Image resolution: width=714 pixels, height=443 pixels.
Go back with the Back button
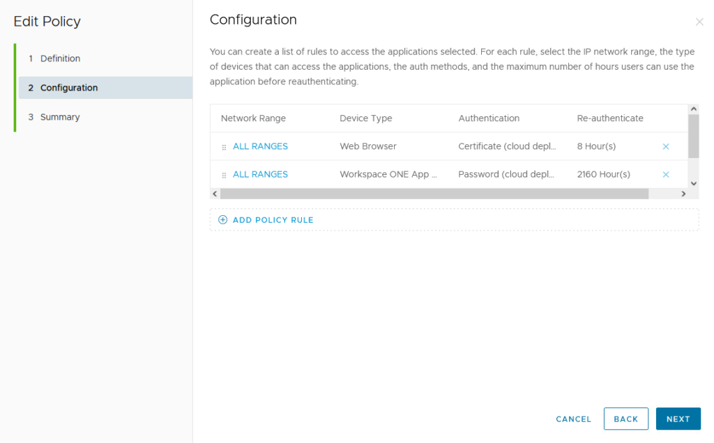[625, 419]
